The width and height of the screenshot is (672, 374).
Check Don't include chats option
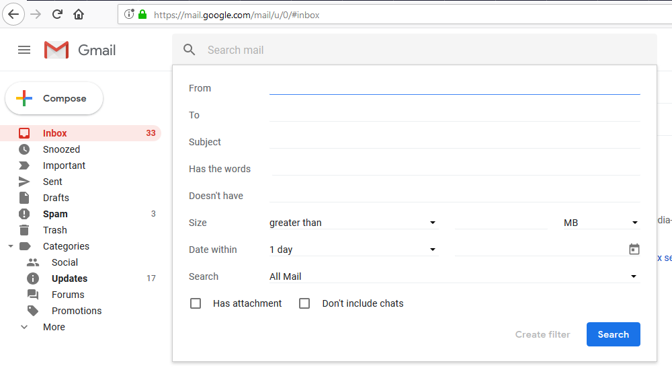coord(304,303)
